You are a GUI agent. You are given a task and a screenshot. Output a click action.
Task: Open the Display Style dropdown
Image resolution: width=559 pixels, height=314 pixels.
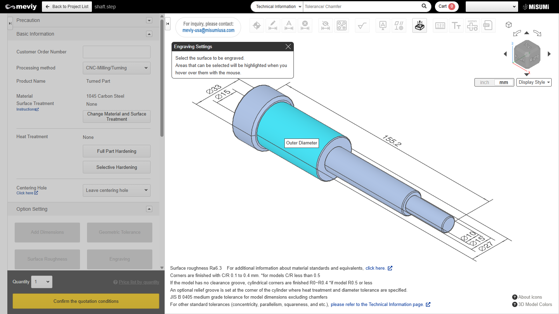pyautogui.click(x=534, y=82)
